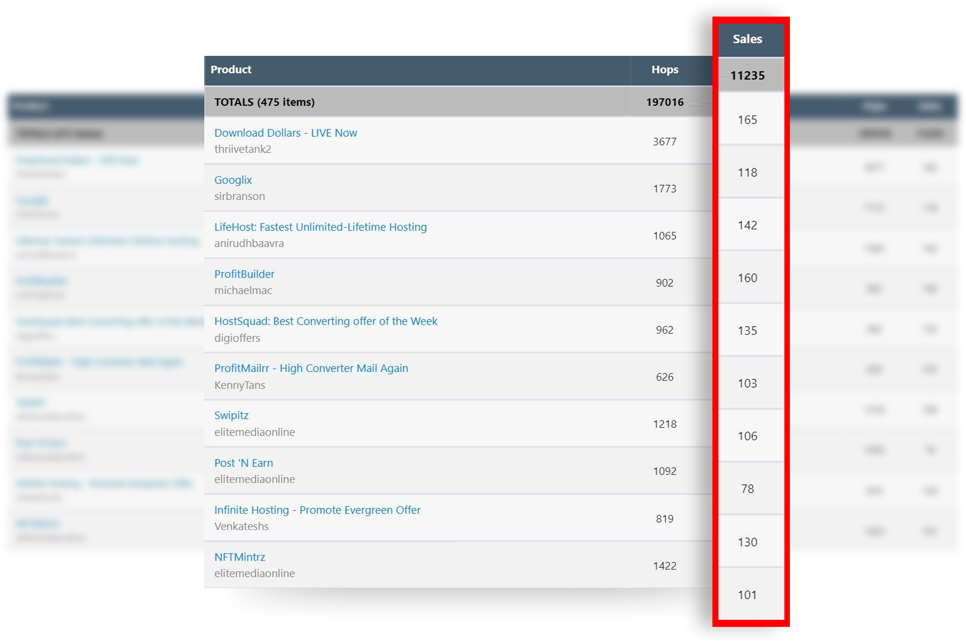The image size is (966, 644).
Task: Select sales value 118
Action: [x=747, y=173]
